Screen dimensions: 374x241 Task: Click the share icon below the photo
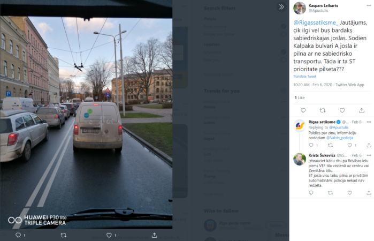[154, 235]
